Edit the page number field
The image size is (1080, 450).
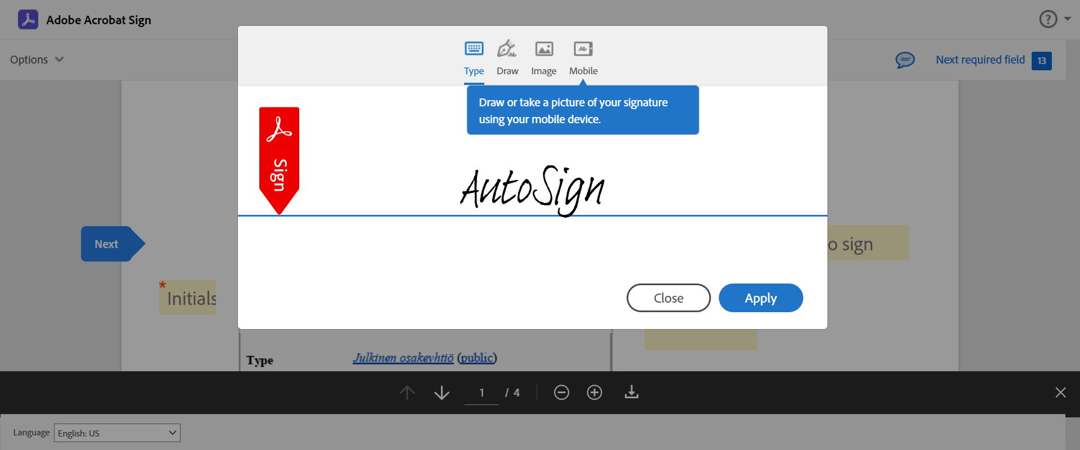481,393
